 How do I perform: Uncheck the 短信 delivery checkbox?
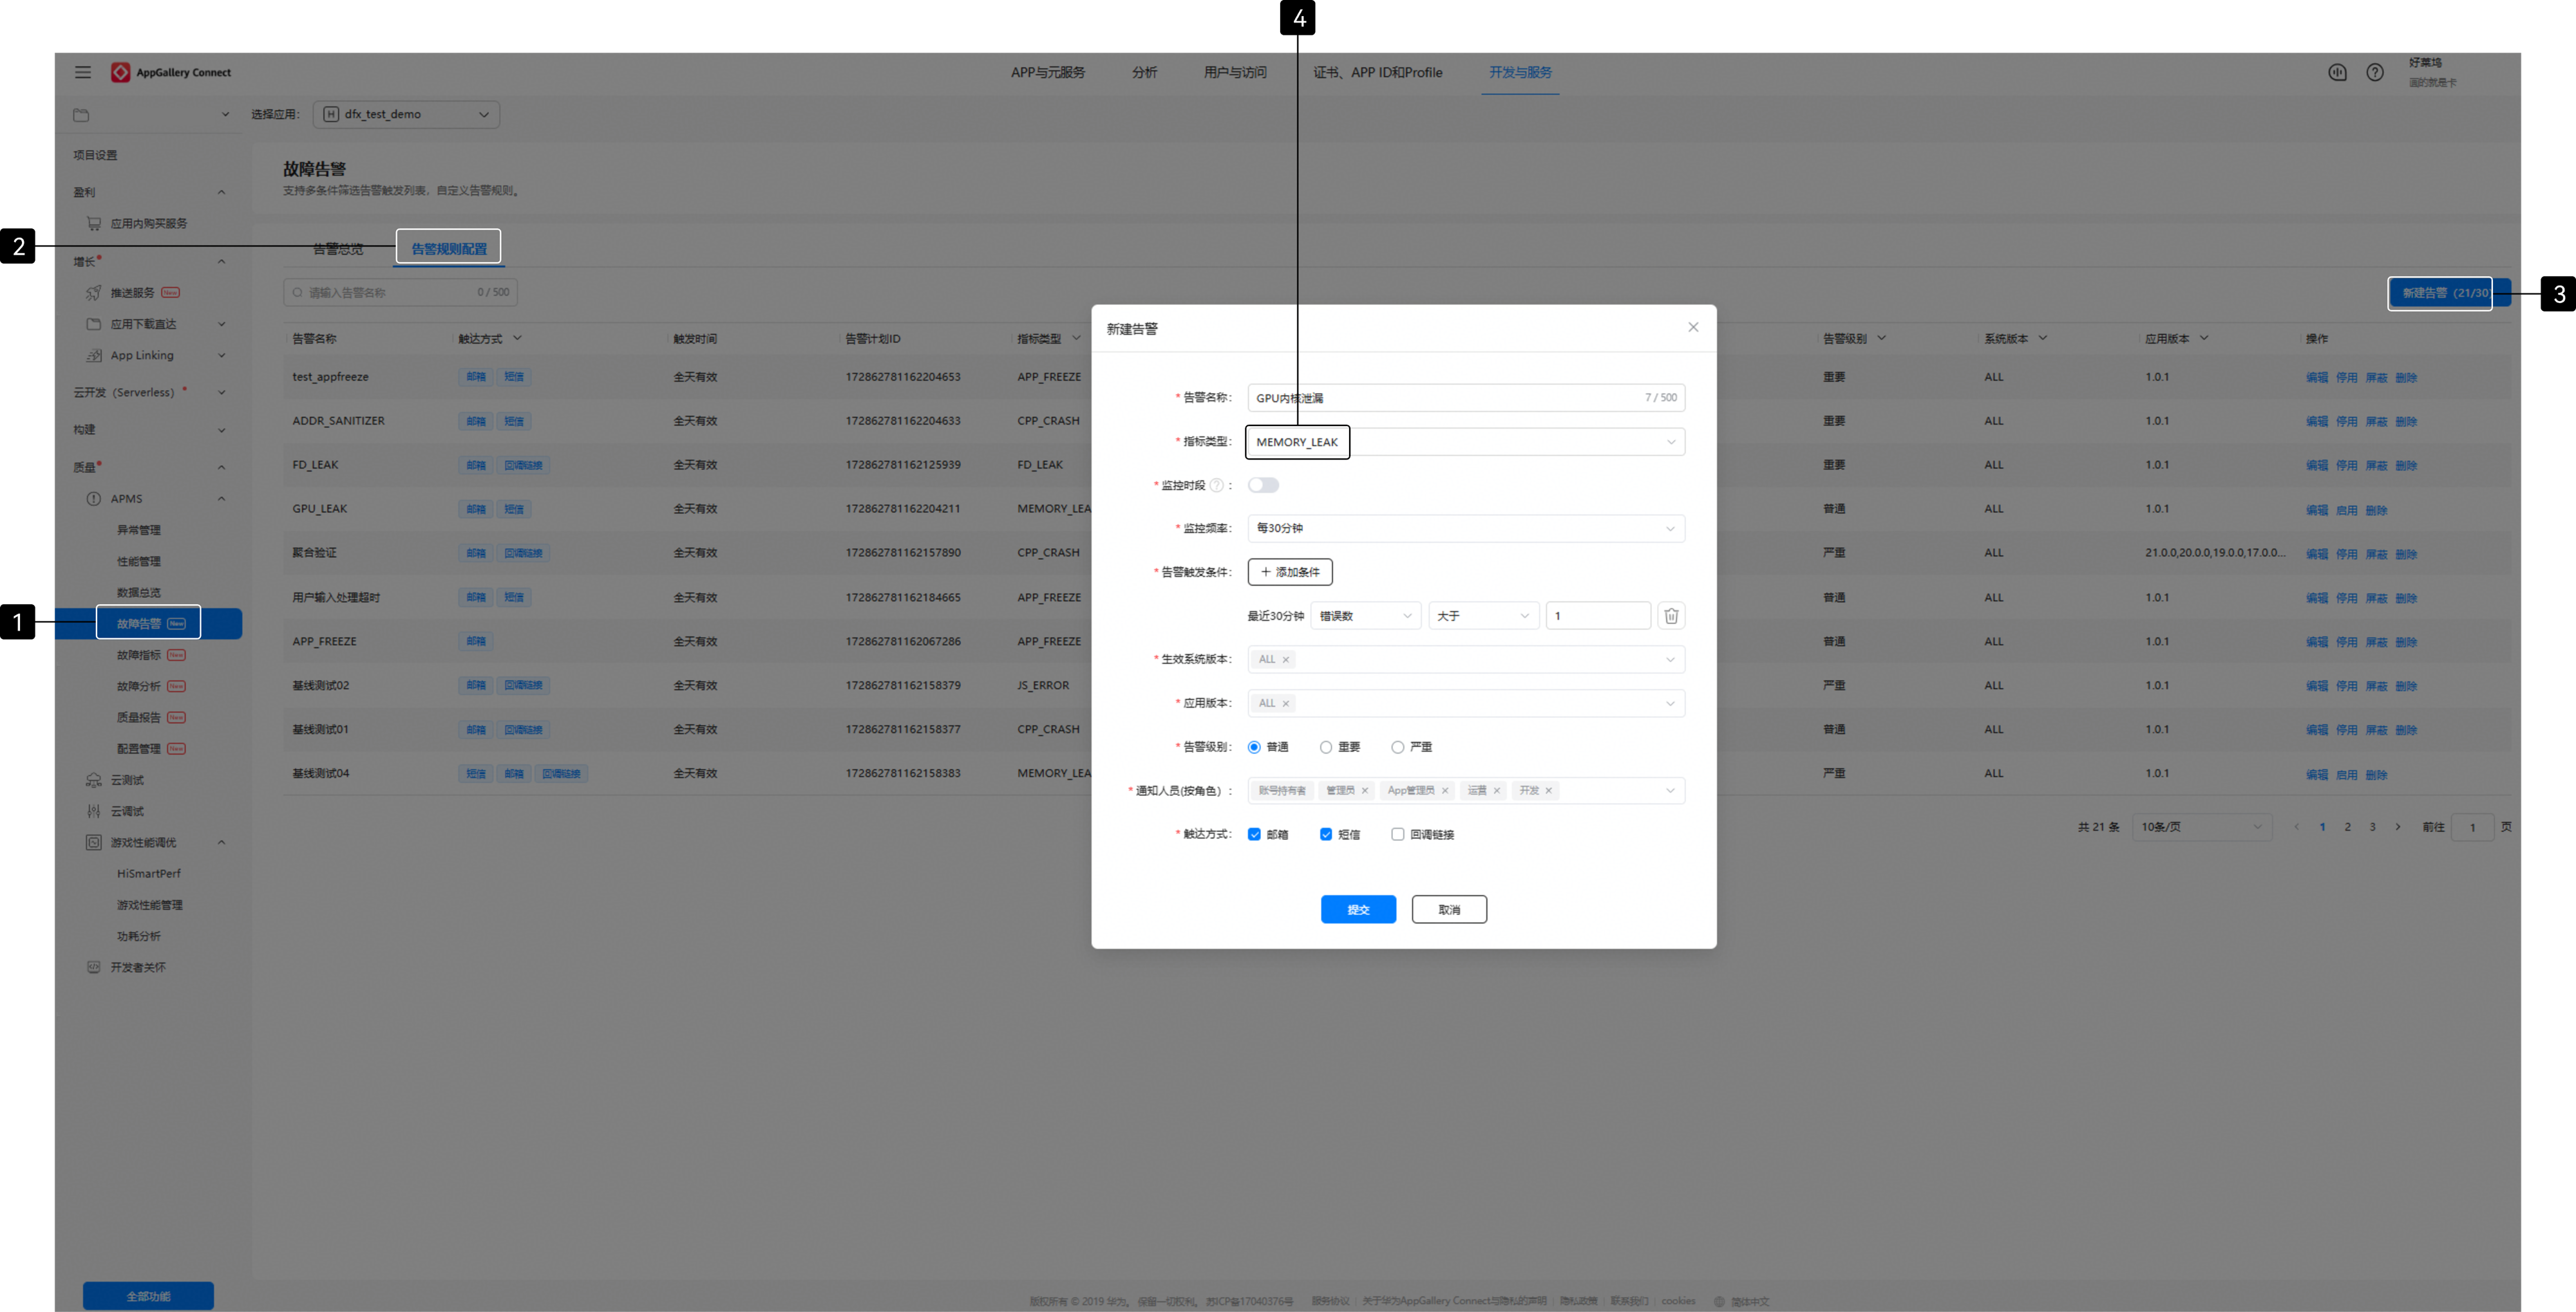[x=1325, y=835]
